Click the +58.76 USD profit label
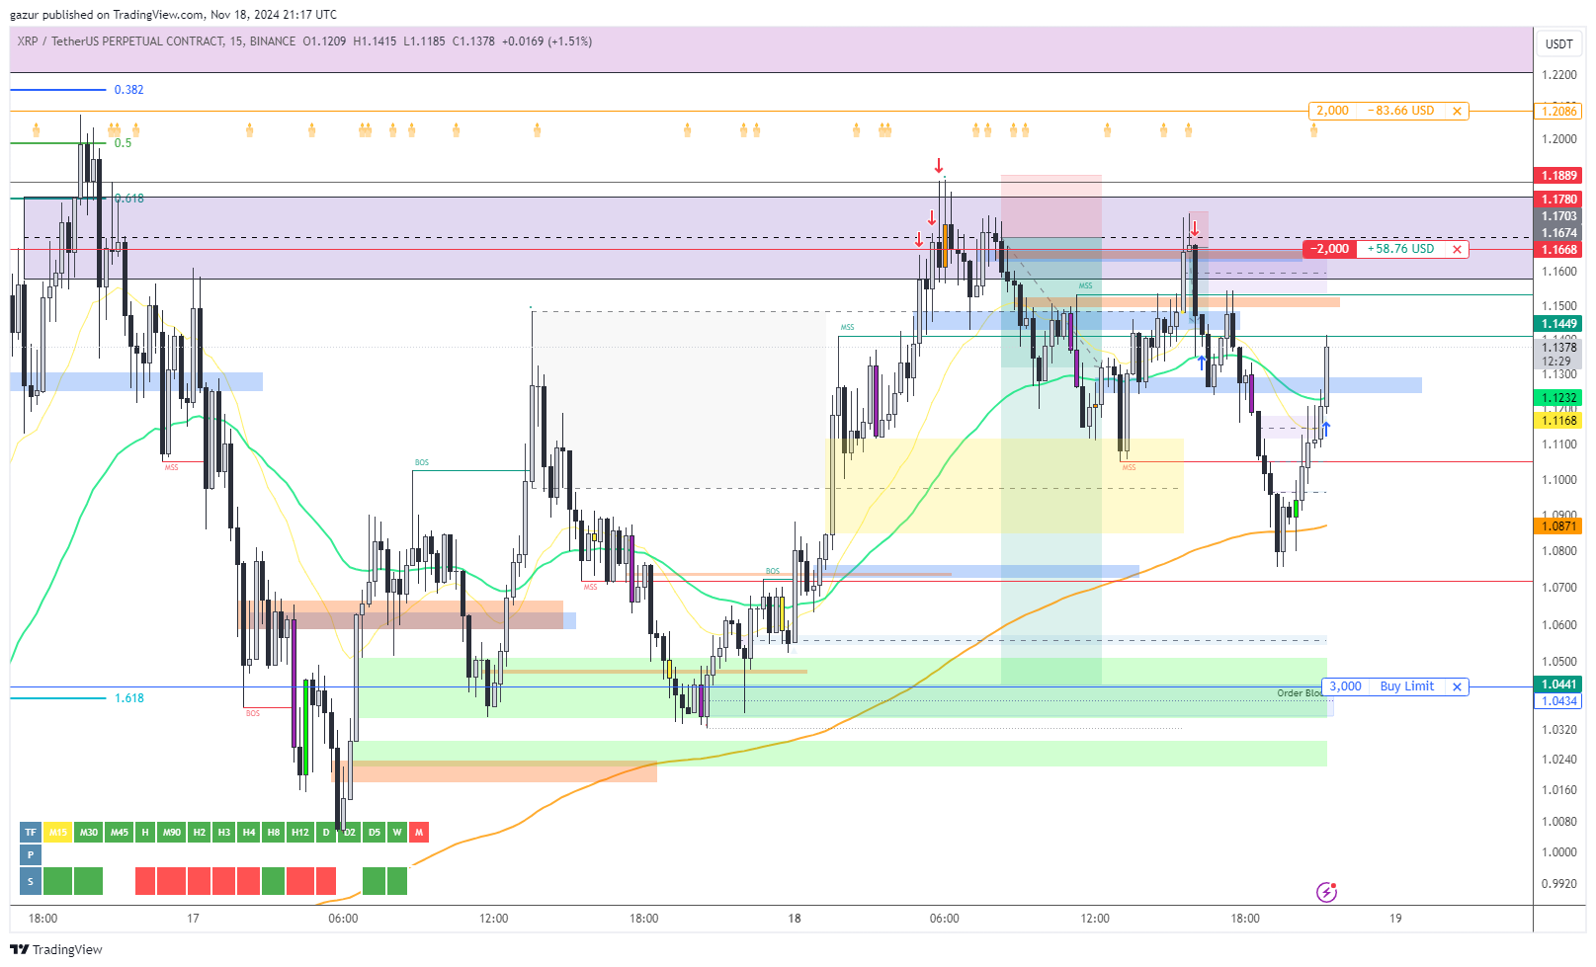 (1401, 249)
